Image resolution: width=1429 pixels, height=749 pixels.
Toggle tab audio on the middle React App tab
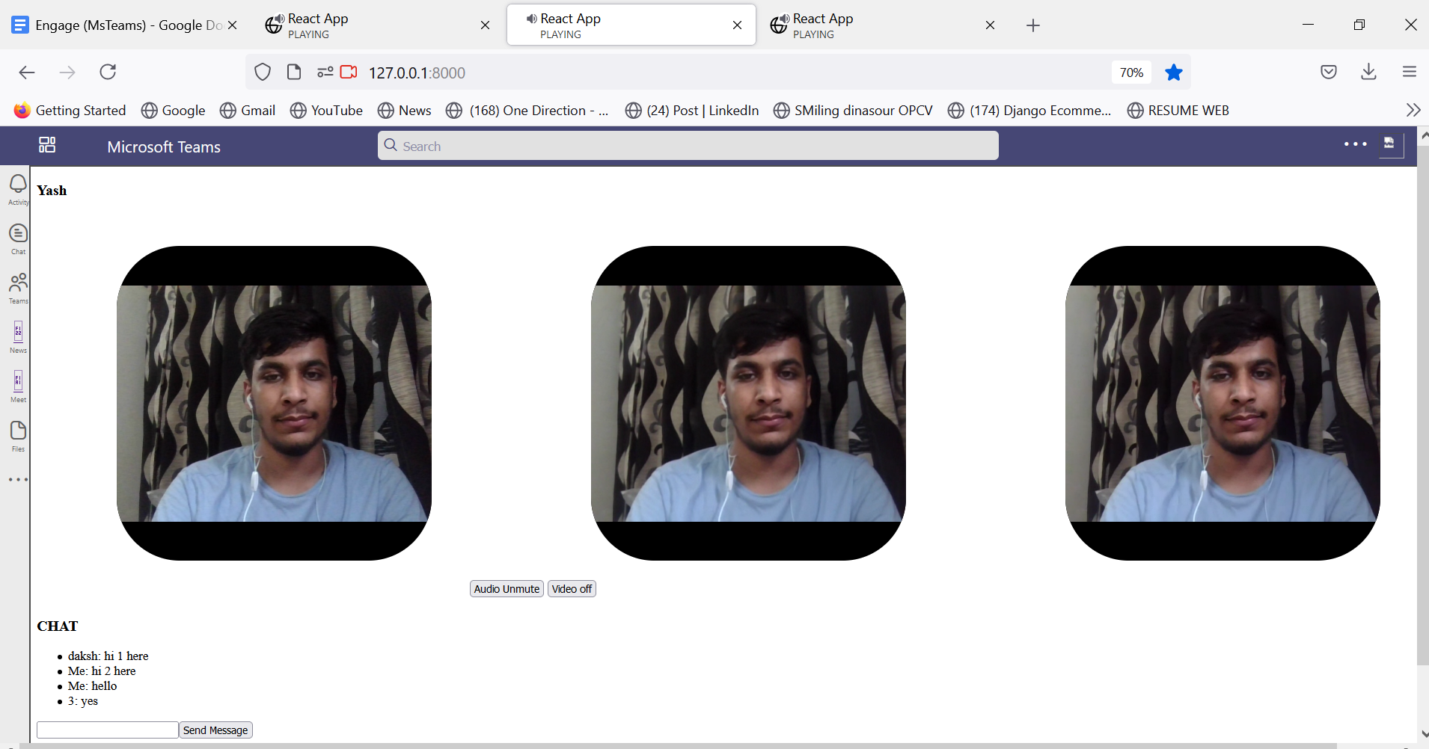tap(530, 18)
